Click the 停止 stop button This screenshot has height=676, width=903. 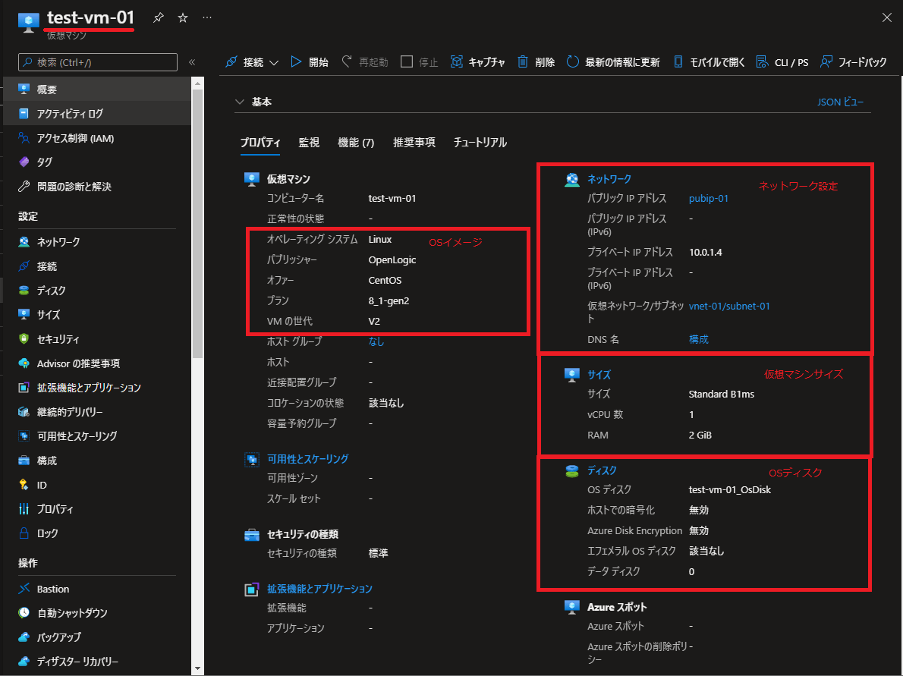click(419, 62)
